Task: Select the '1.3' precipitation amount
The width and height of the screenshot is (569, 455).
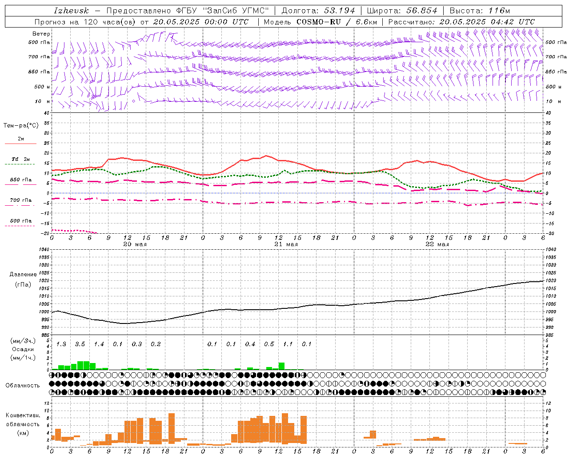Action: (61, 344)
